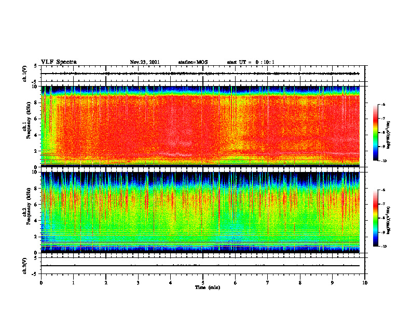Click inside the ch.2 spectrogram panel
Viewport: 411px width, 317px height.
point(200,212)
